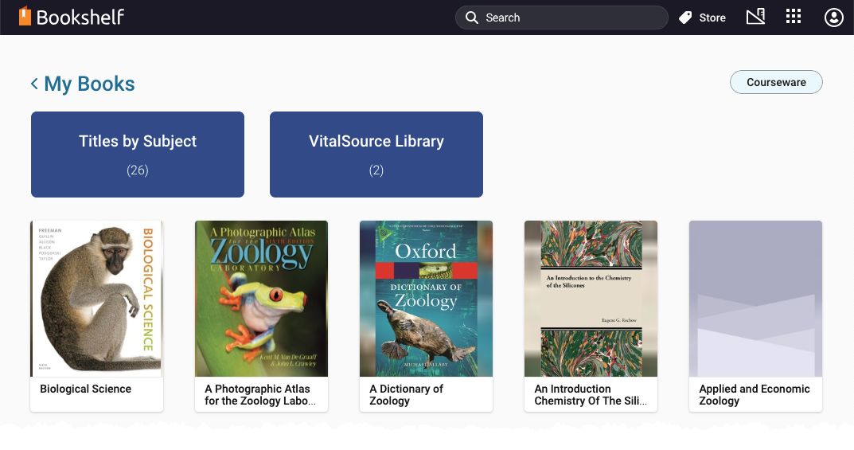This screenshot has height=450, width=854.
Task: Open the Titles by Subject collection
Action: [138, 154]
